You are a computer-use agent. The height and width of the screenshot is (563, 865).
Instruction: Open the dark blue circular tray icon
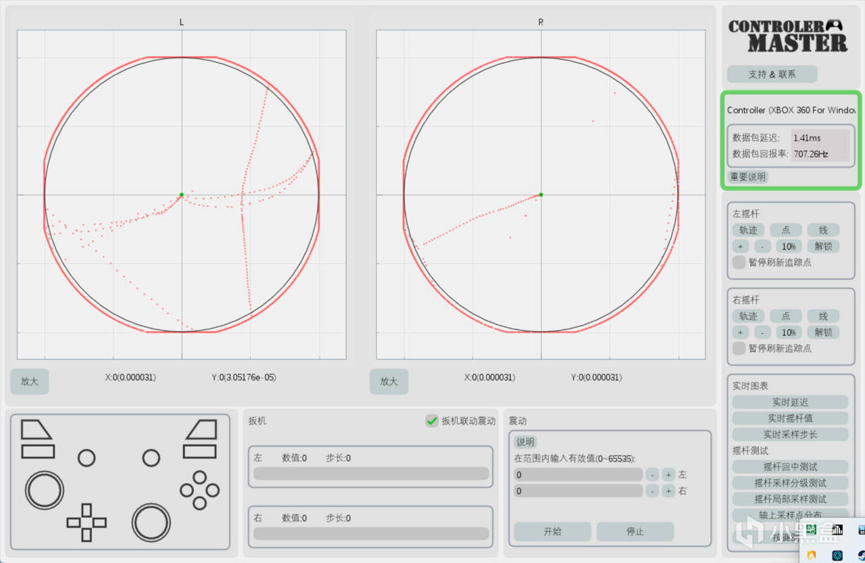point(837,555)
